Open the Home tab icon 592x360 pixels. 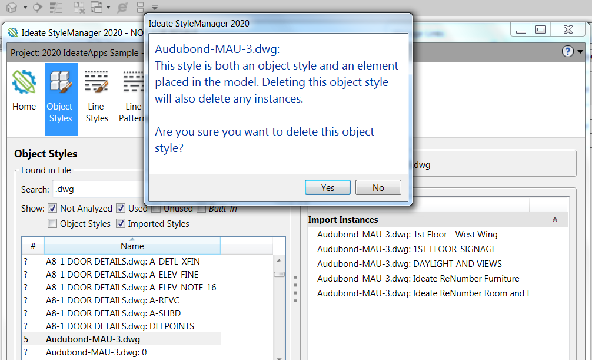24,91
